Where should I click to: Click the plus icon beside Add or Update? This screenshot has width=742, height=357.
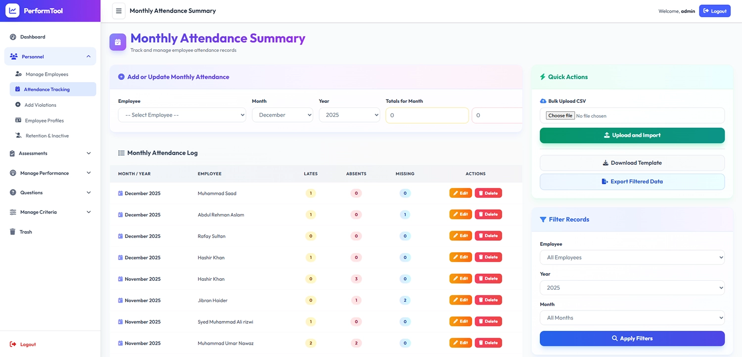[x=121, y=77]
